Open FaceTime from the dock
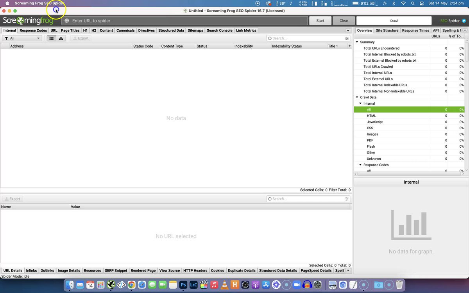The width and height of the screenshot is (469, 293). click(x=163, y=285)
